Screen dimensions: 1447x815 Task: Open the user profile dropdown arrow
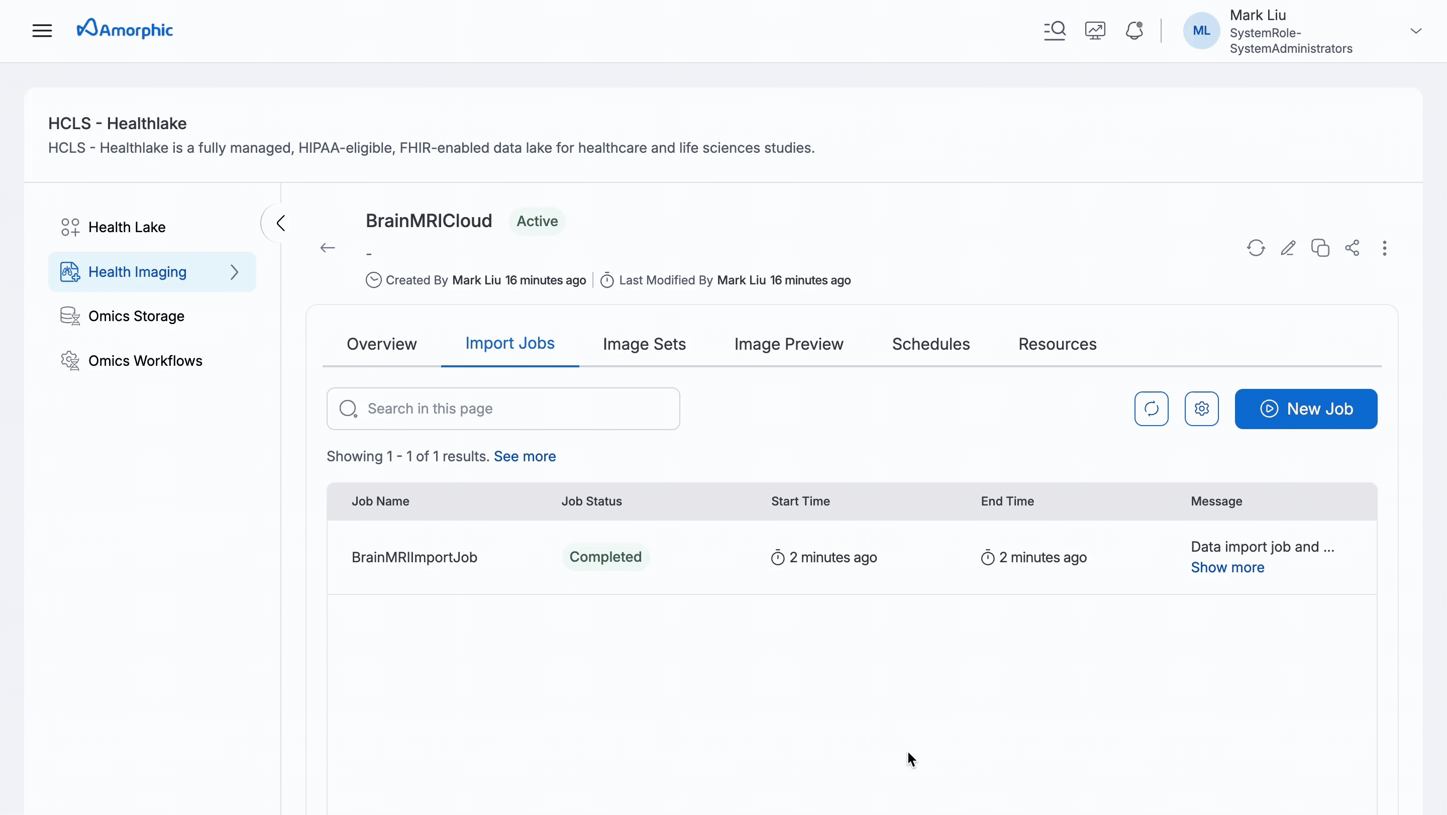[x=1416, y=30]
